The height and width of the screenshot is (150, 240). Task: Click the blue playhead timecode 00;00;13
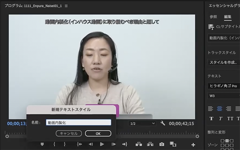[x=17, y=124]
